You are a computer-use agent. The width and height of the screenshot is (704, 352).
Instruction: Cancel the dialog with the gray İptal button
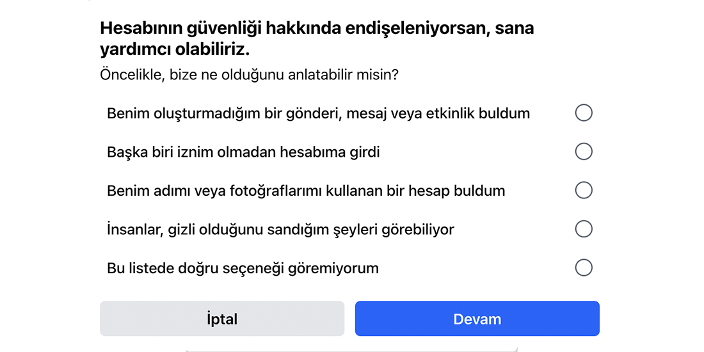tap(222, 319)
